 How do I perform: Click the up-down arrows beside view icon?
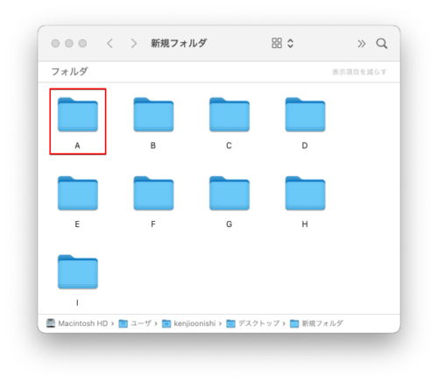(x=290, y=43)
